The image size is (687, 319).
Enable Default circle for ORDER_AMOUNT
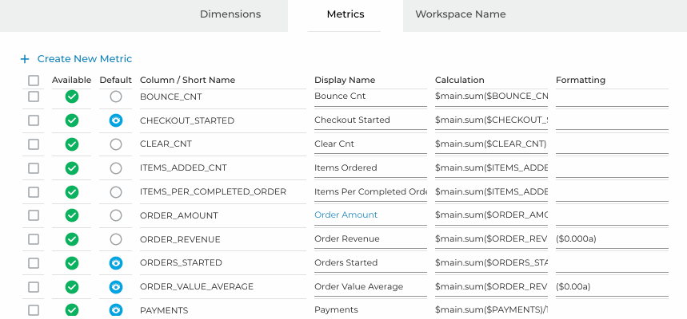116,215
